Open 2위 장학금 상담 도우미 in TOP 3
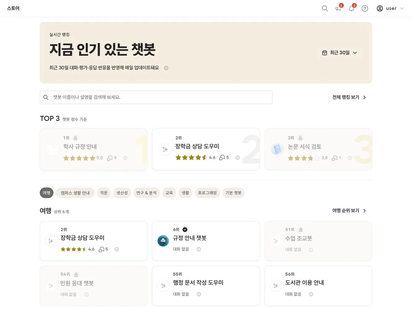Screen dimensions: 412x309 pos(206,149)
